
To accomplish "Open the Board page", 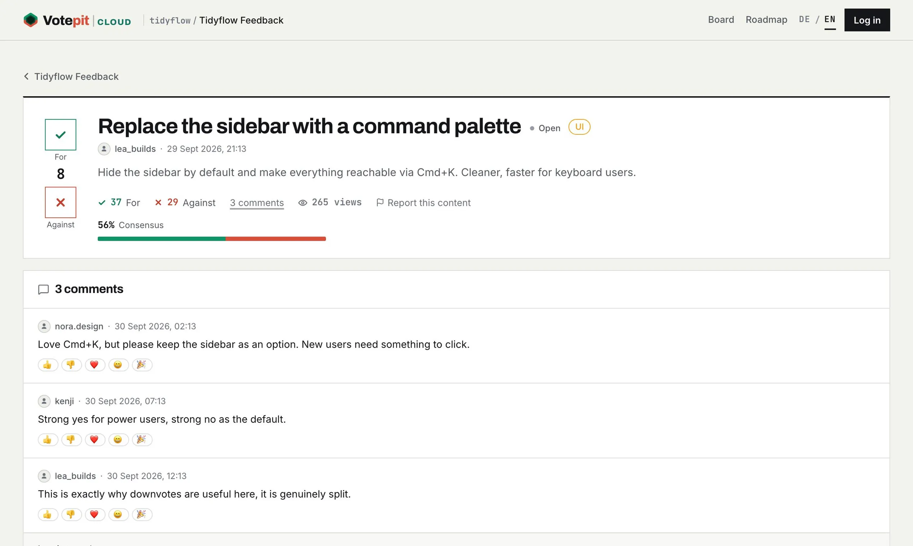I will (721, 20).
